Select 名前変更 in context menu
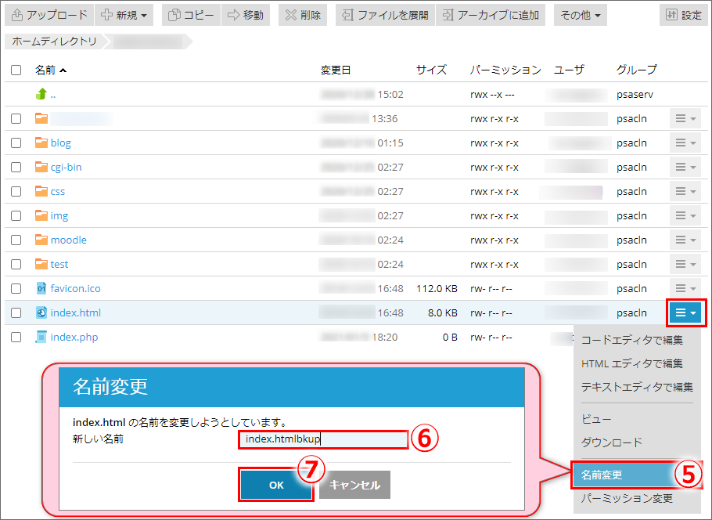 [x=635, y=475]
